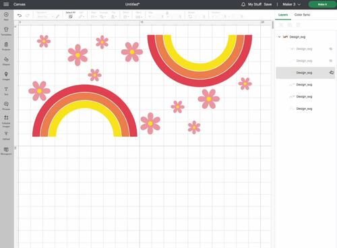
Task: Open My Stuff
Action: click(255, 4)
